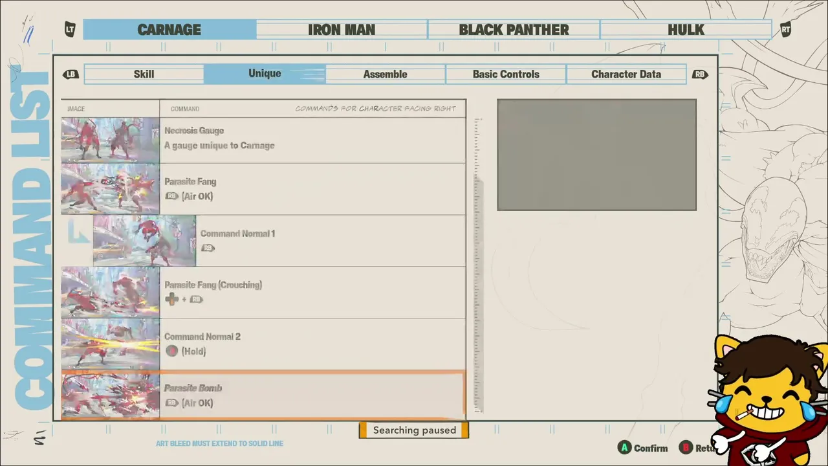
Task: Click the RB bumper icon beside Character Data
Action: click(x=700, y=74)
